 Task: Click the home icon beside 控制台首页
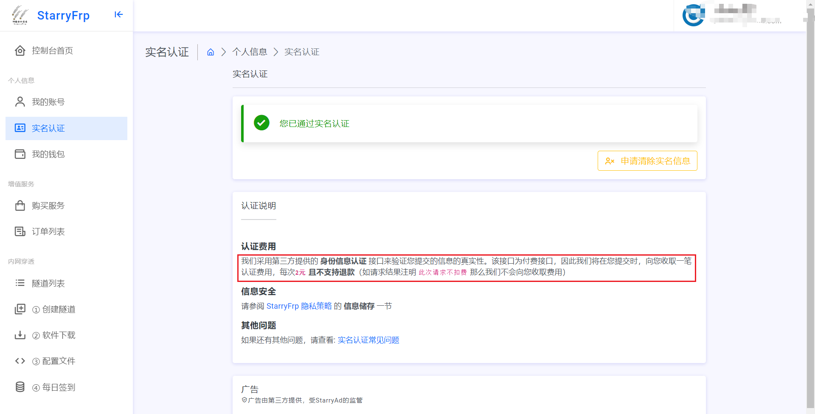pos(20,51)
